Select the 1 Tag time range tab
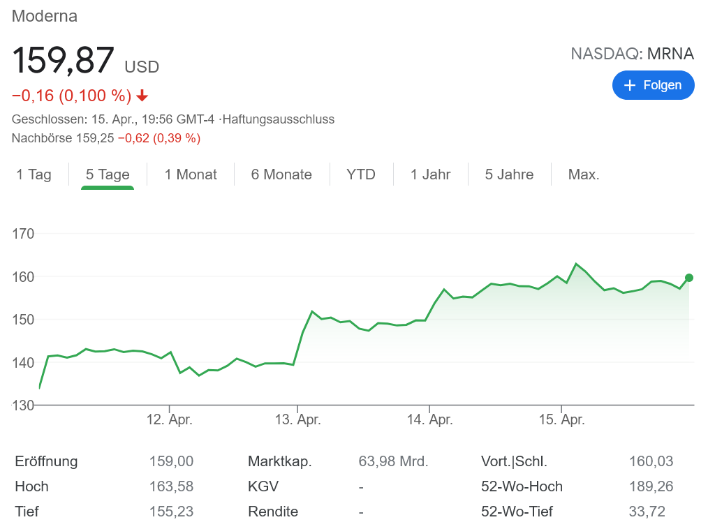 [34, 174]
